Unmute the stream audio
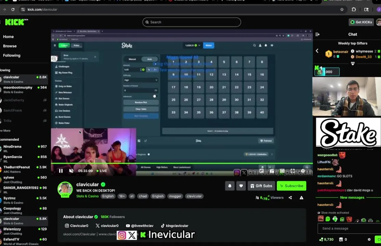The height and width of the screenshot is (246, 381). 71,171
